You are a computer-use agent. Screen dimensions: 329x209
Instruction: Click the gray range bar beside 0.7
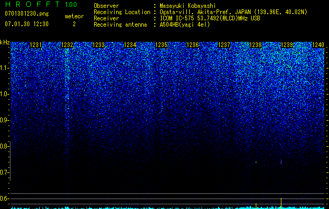10,161
